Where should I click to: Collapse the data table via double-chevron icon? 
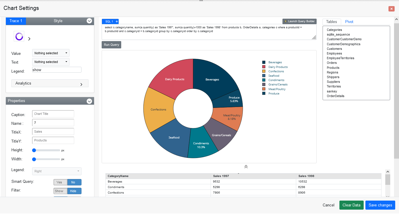[x=246, y=166]
